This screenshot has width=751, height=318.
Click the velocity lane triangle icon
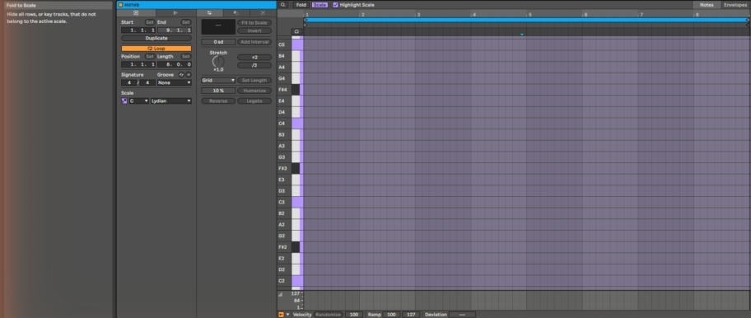280,295
